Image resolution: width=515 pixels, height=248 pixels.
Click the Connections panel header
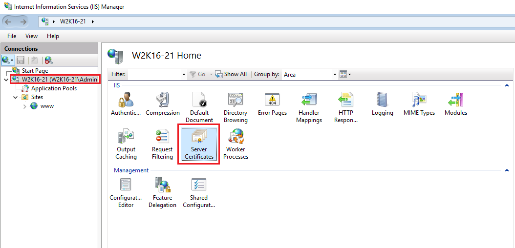point(49,48)
